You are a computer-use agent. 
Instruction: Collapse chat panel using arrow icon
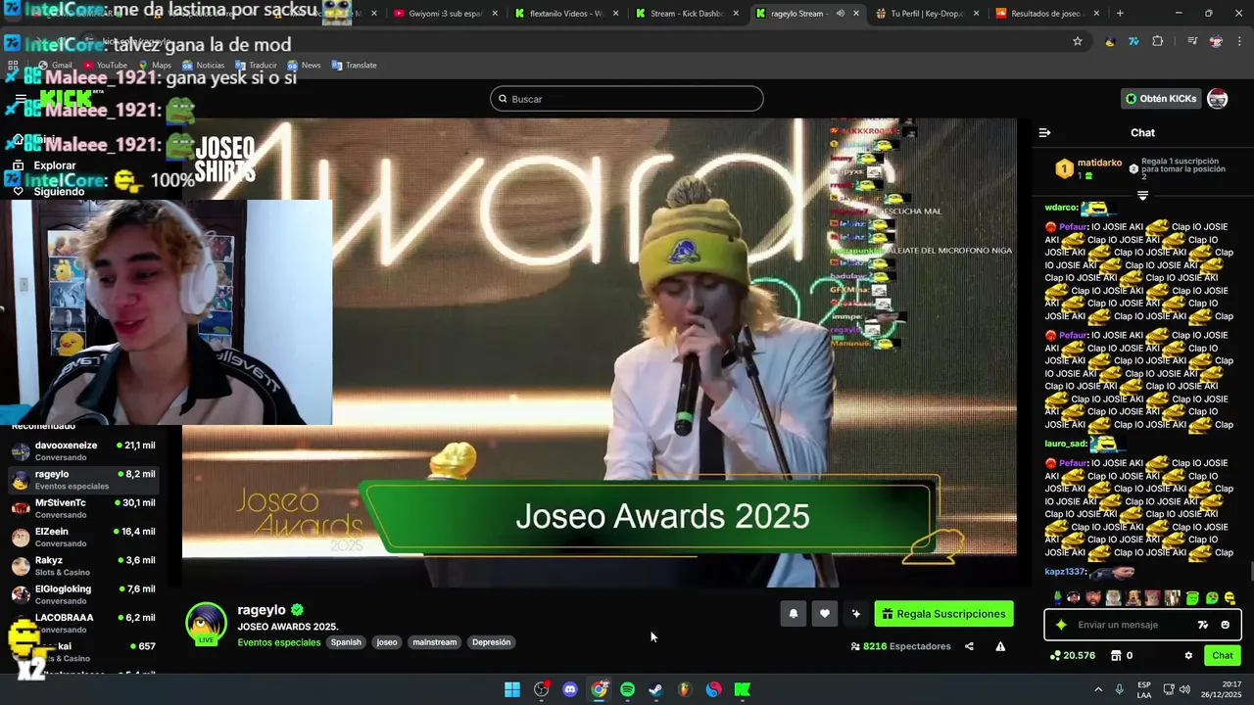click(1044, 132)
